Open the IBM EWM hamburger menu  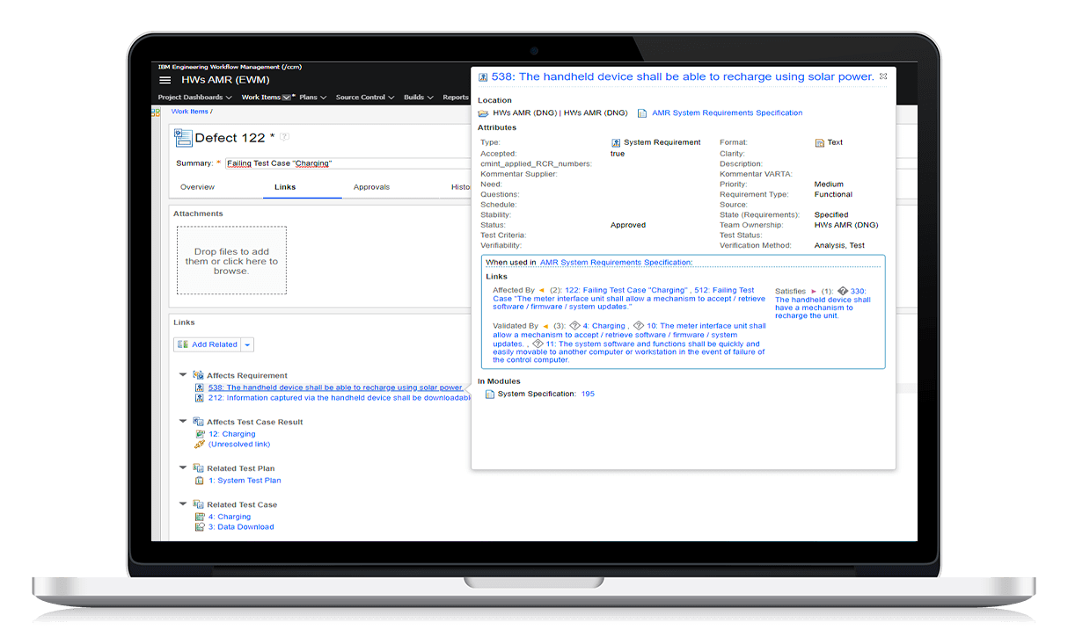coord(165,78)
